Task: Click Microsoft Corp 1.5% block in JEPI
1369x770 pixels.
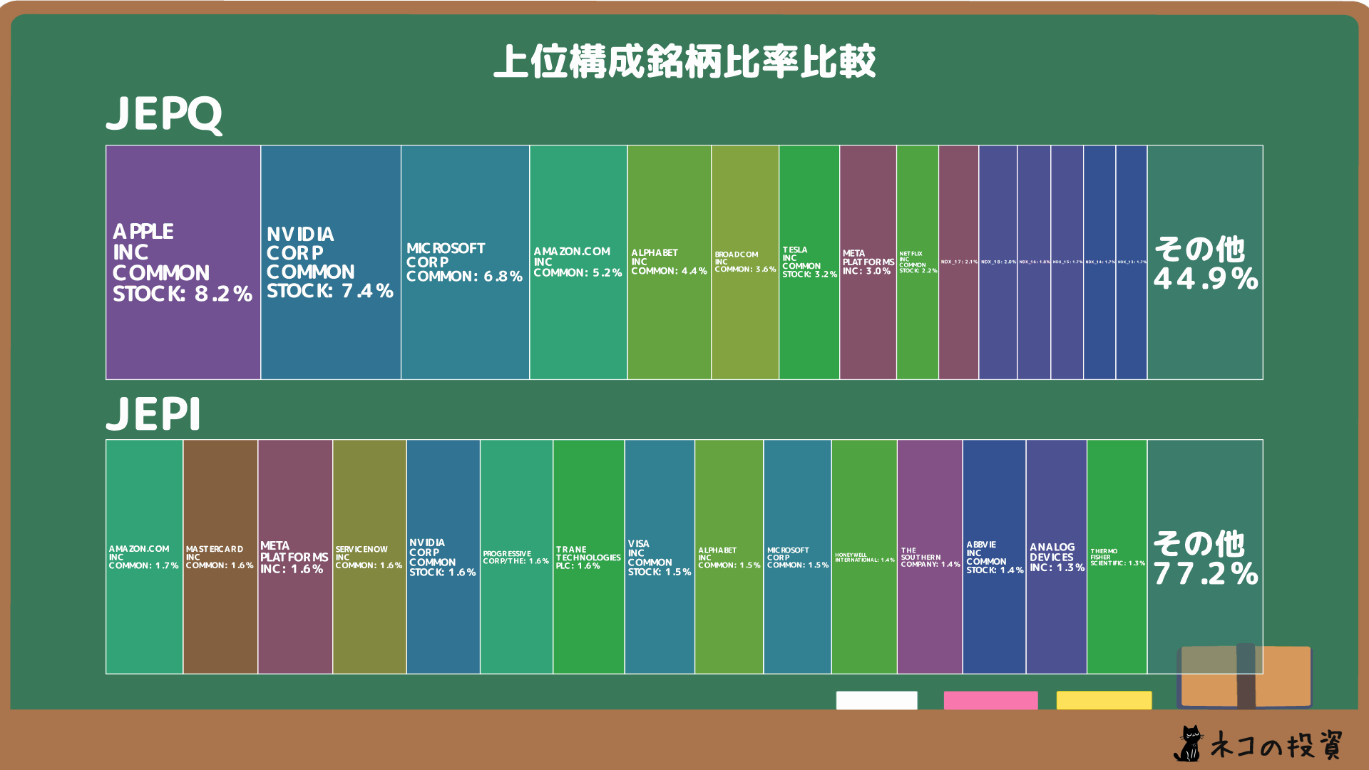Action: pyautogui.click(x=798, y=557)
